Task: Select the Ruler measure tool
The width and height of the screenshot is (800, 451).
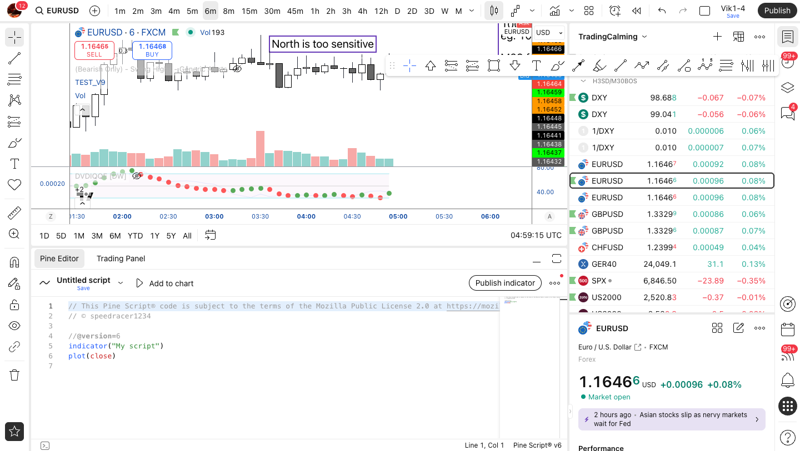Action: [14, 213]
